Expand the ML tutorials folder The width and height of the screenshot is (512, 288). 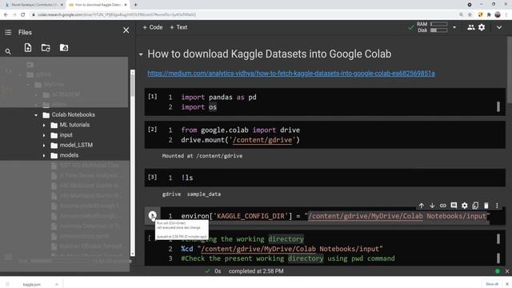pyautogui.click(x=44, y=125)
